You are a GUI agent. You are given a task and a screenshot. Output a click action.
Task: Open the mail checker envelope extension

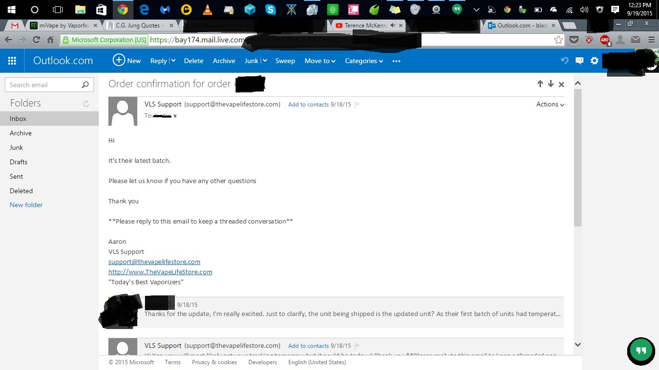pyautogui.click(x=636, y=40)
